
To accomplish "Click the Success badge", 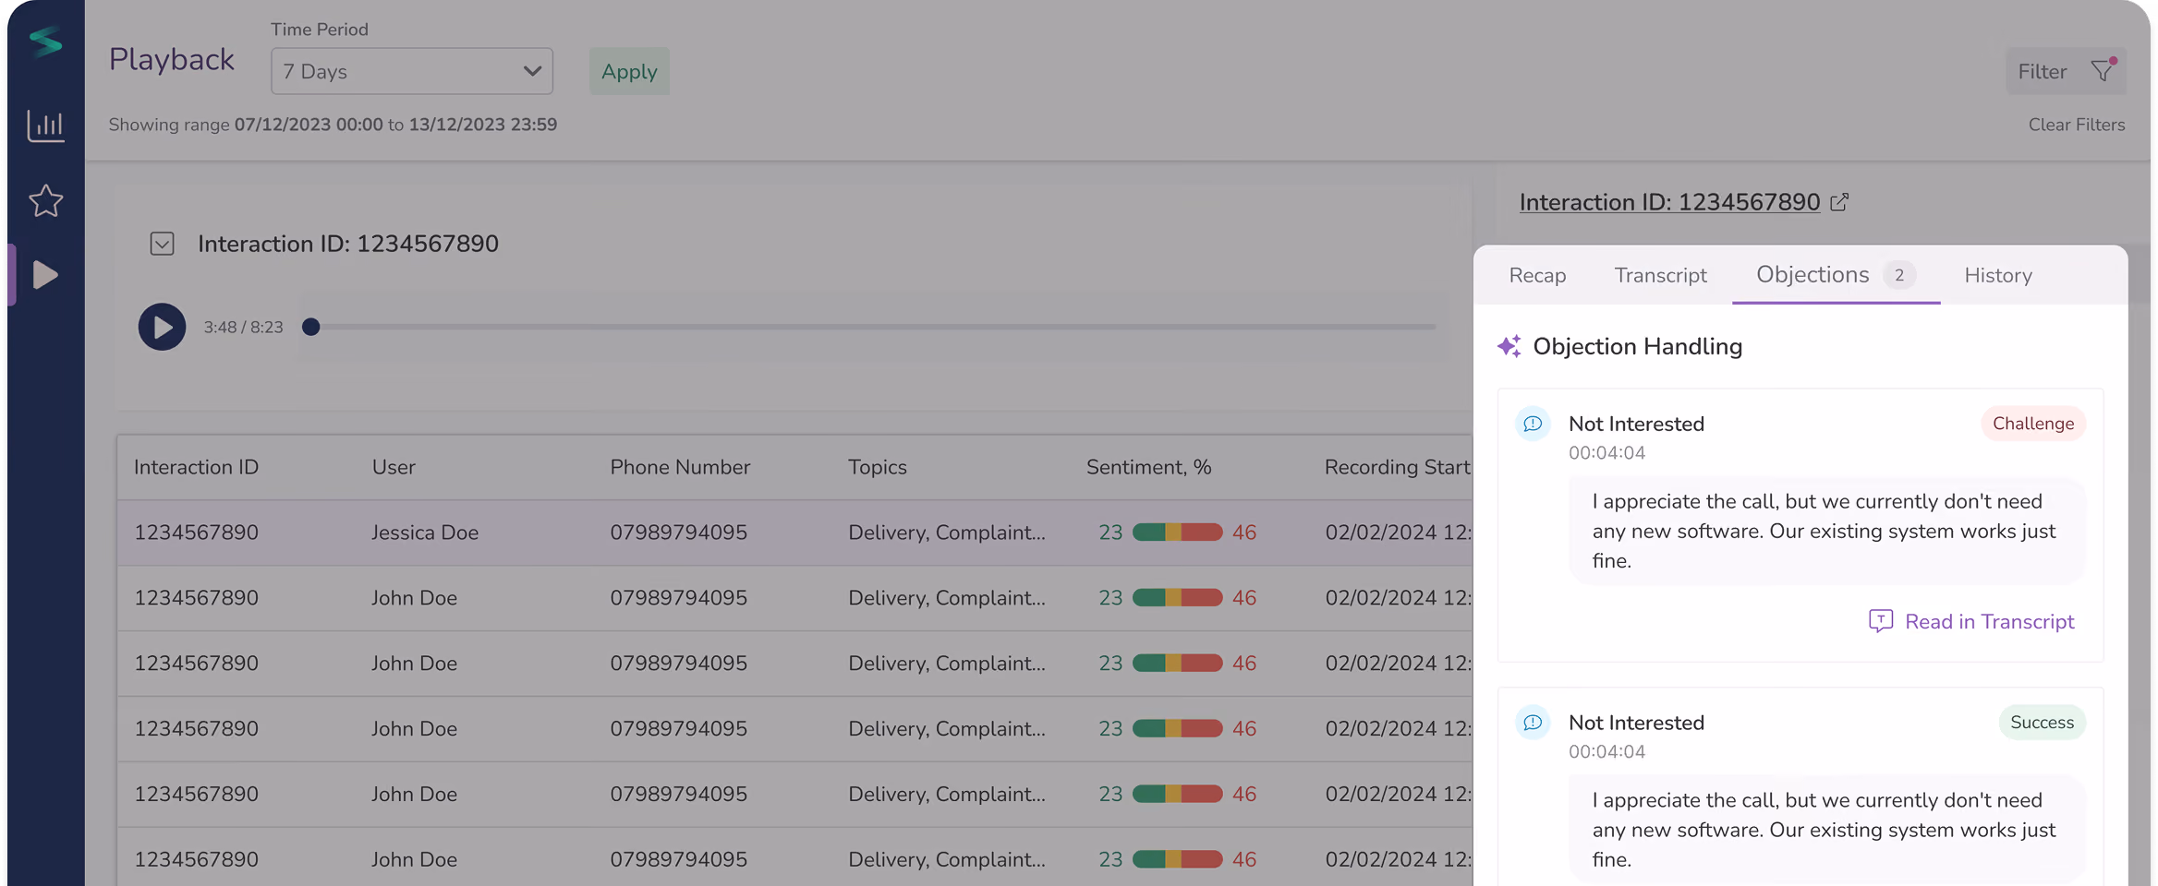I will pyautogui.click(x=2042, y=723).
